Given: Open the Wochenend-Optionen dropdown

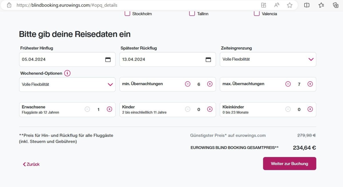Looking at the screenshot, I should (110, 84).
